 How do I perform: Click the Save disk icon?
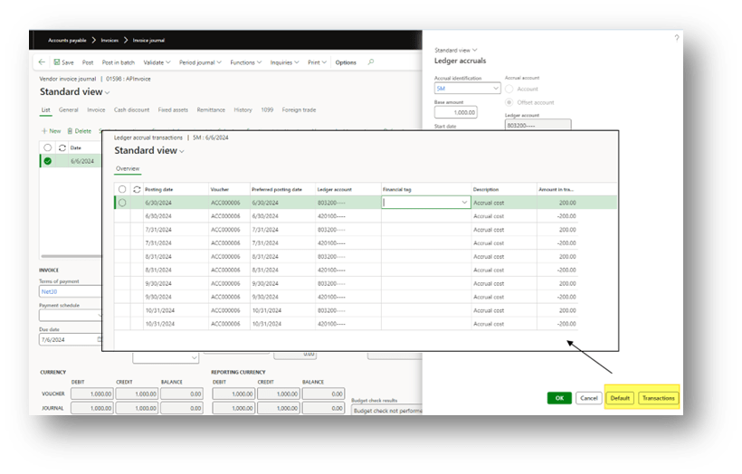[57, 62]
